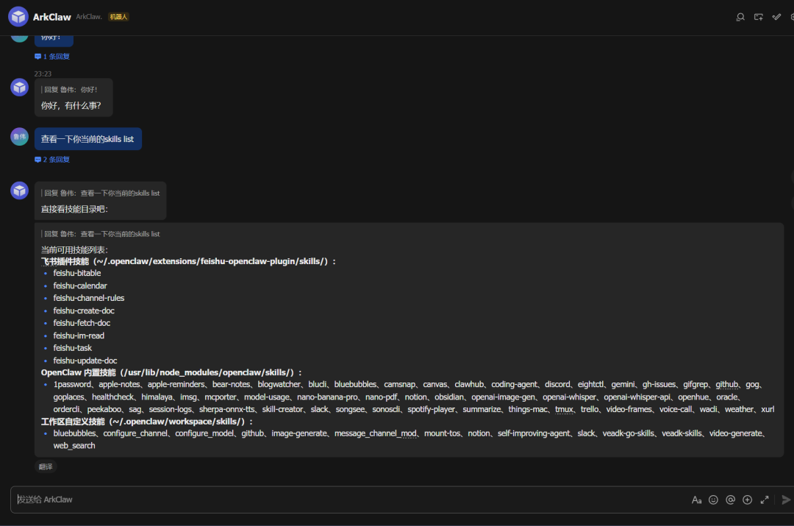The width and height of the screenshot is (794, 526).
Task: Click the '工作区自定义技能' heading
Action: 72,422
